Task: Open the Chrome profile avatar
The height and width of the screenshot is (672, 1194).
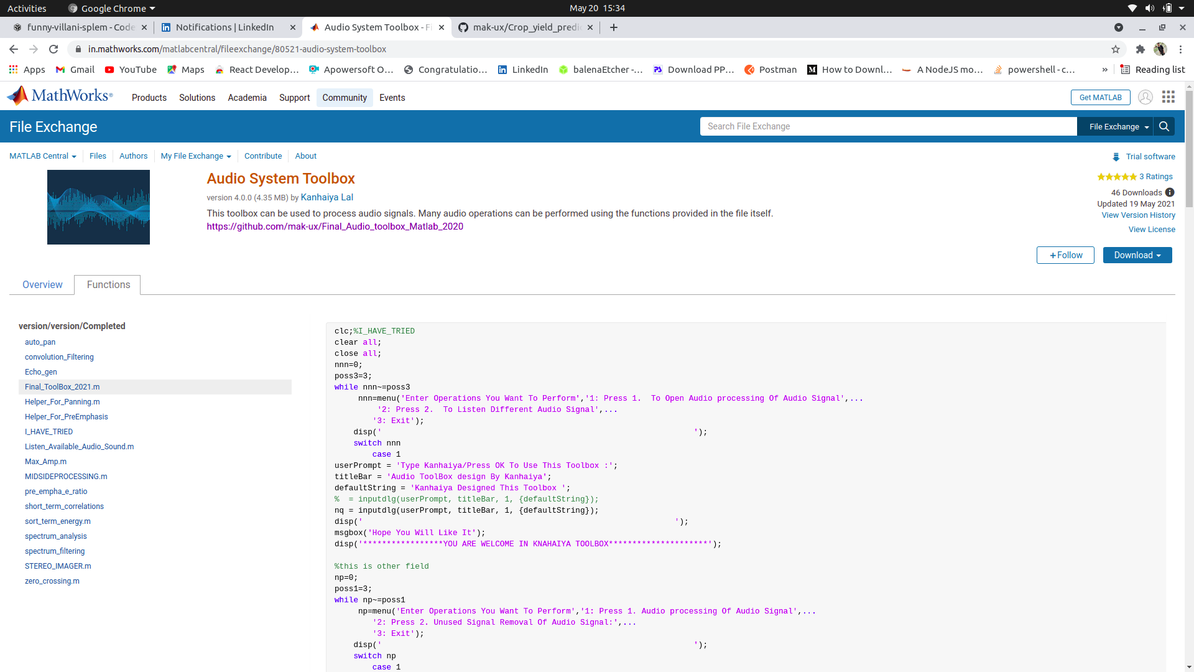Action: point(1160,49)
